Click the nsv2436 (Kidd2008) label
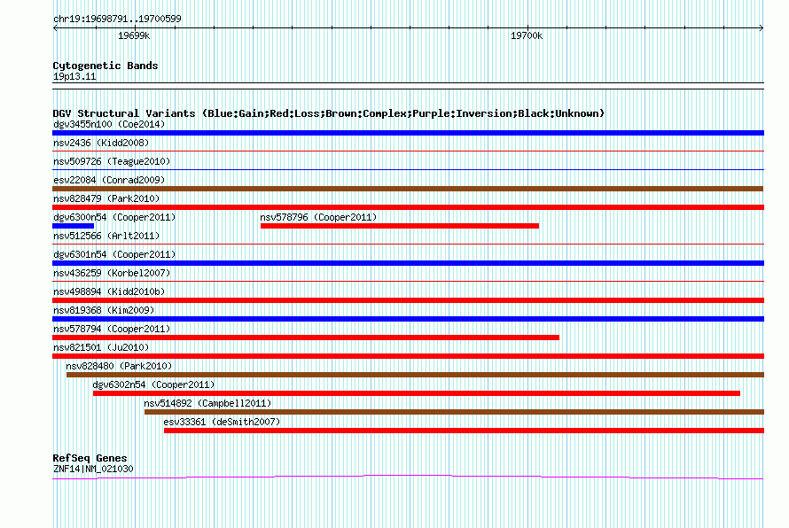This screenshot has height=528, width=789. pos(101,143)
